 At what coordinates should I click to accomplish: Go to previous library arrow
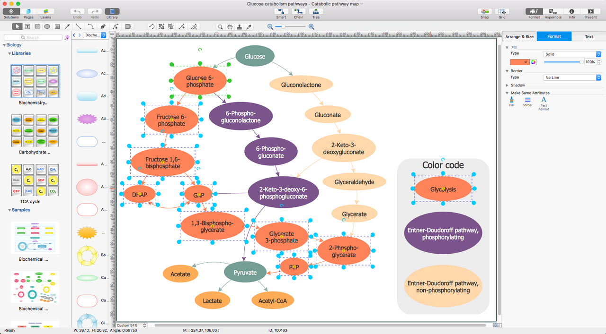point(74,35)
